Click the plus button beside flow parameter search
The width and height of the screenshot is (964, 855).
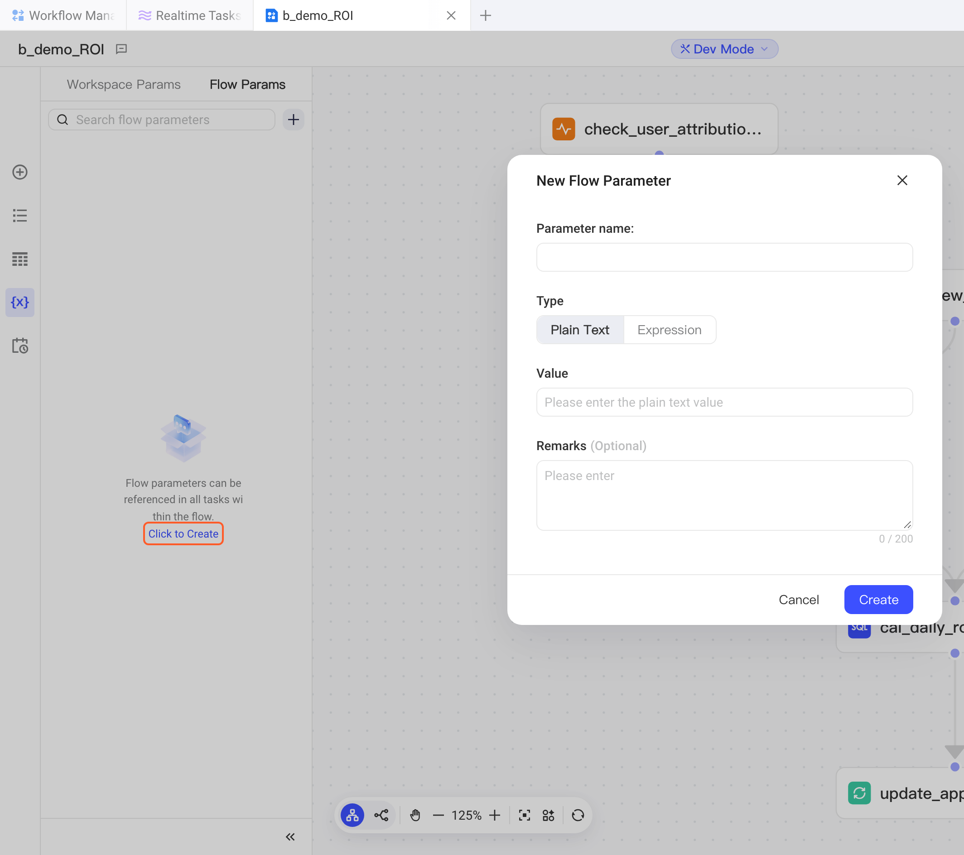click(294, 119)
